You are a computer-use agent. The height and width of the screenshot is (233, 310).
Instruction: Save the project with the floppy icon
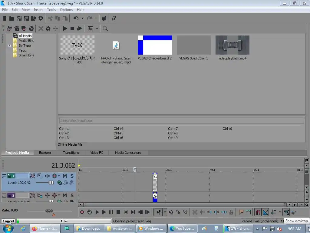19,18
